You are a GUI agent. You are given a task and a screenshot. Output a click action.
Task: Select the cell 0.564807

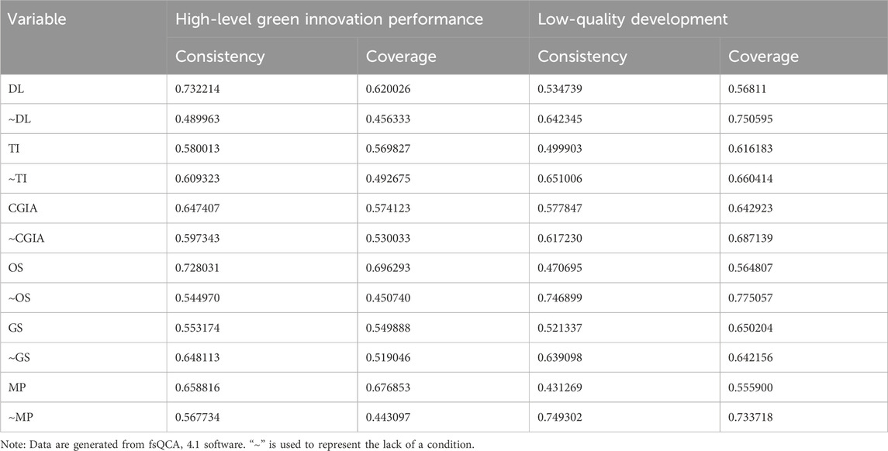(751, 267)
